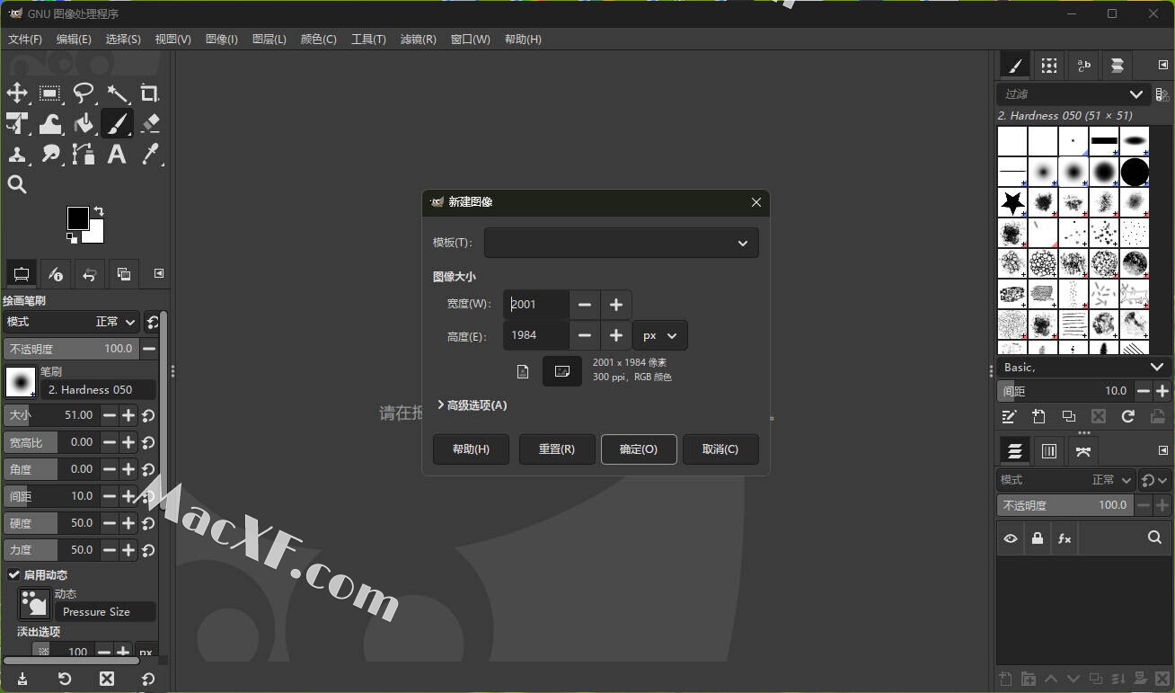Click the Reset button in dialog

[557, 449]
